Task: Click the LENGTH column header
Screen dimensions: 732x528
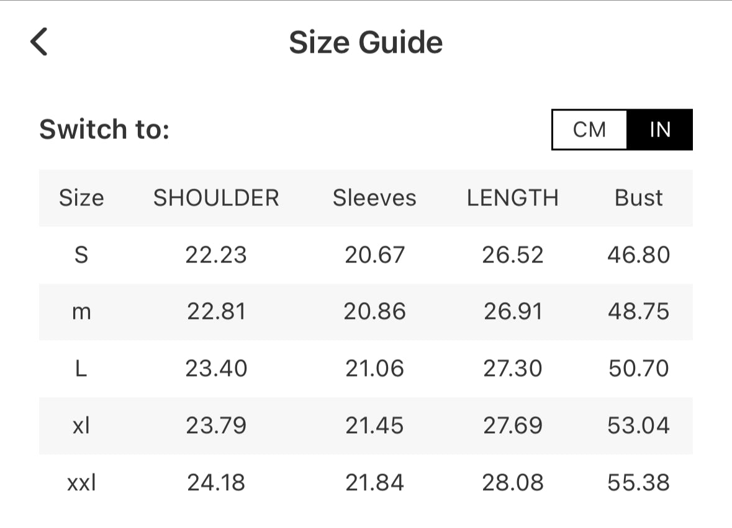Action: click(x=513, y=198)
